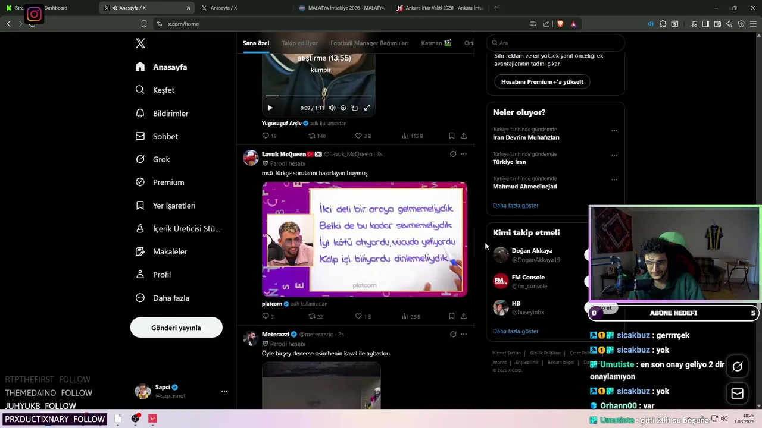
Task: Open more options on Meterazzi post
Action: (x=464, y=334)
